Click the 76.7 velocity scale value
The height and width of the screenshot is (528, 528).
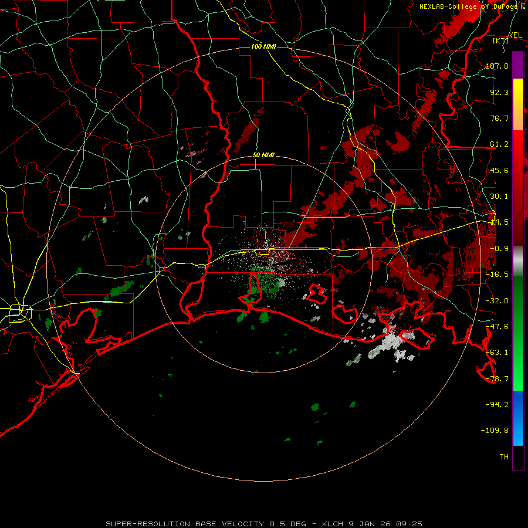click(499, 118)
